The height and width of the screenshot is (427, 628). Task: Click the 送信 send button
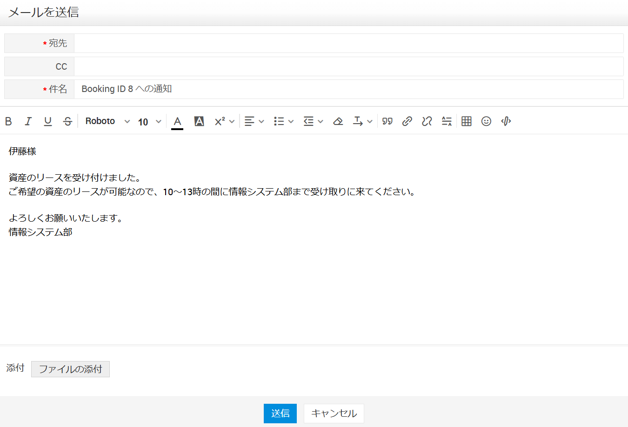click(280, 414)
